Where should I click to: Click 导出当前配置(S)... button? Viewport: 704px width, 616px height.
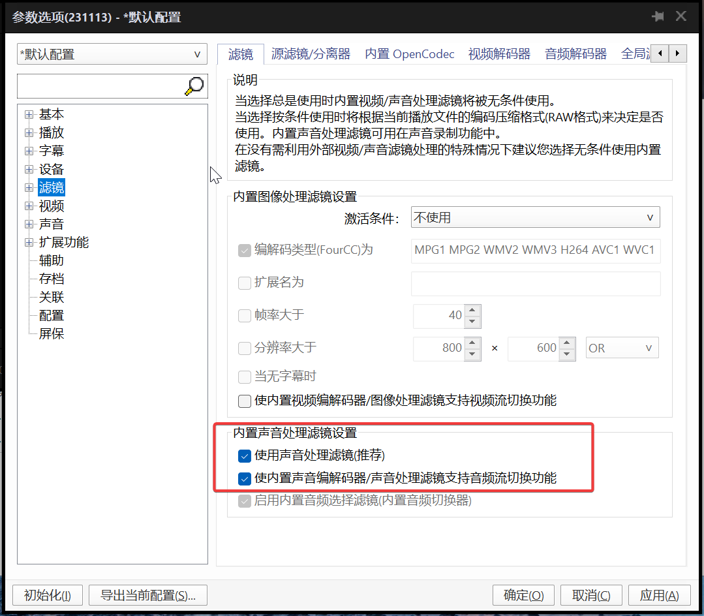pos(147,595)
